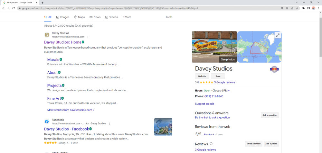Open the Chrome profile avatar
The image size is (322, 153).
click(313, 8)
